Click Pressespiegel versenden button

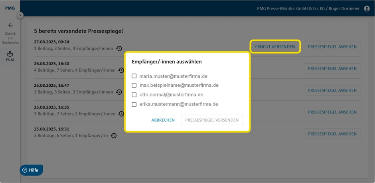pos(212,120)
